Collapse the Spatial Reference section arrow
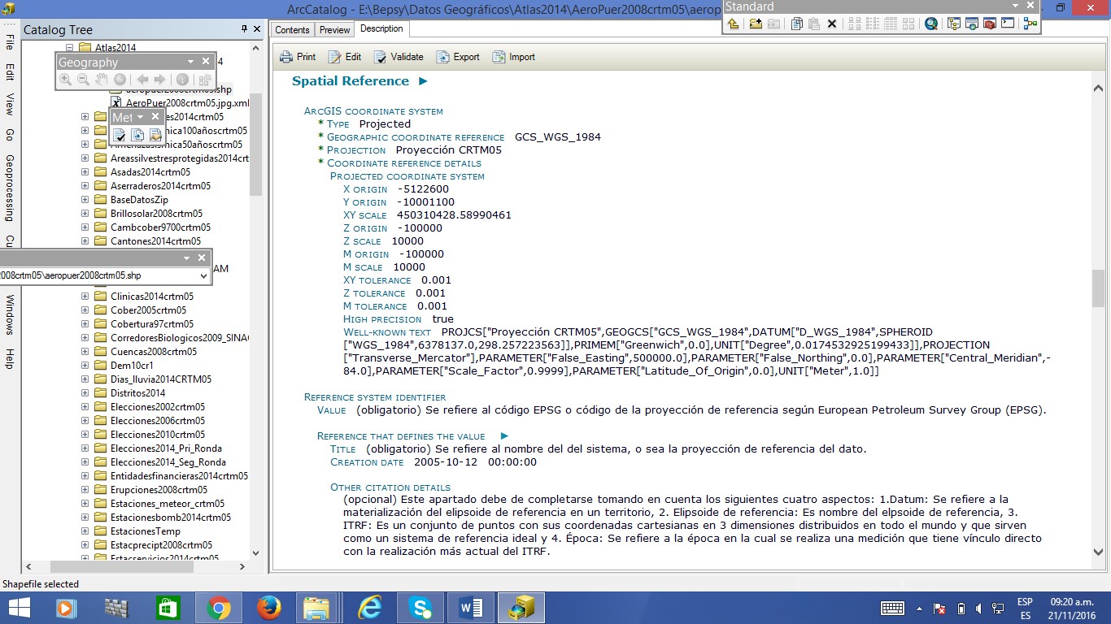The width and height of the screenshot is (1111, 624). [x=423, y=81]
